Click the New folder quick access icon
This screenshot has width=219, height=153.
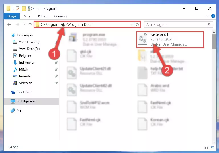click(x=24, y=9)
